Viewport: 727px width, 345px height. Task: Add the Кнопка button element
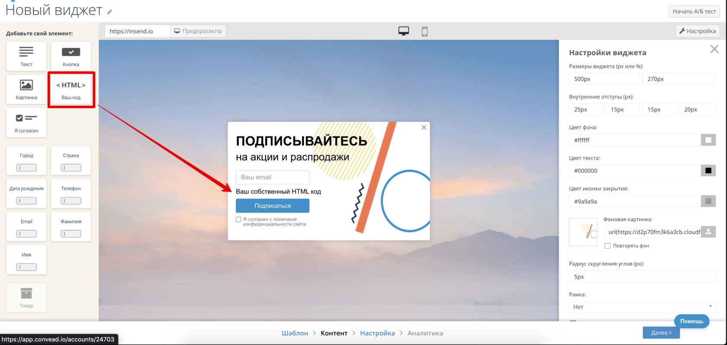point(71,56)
